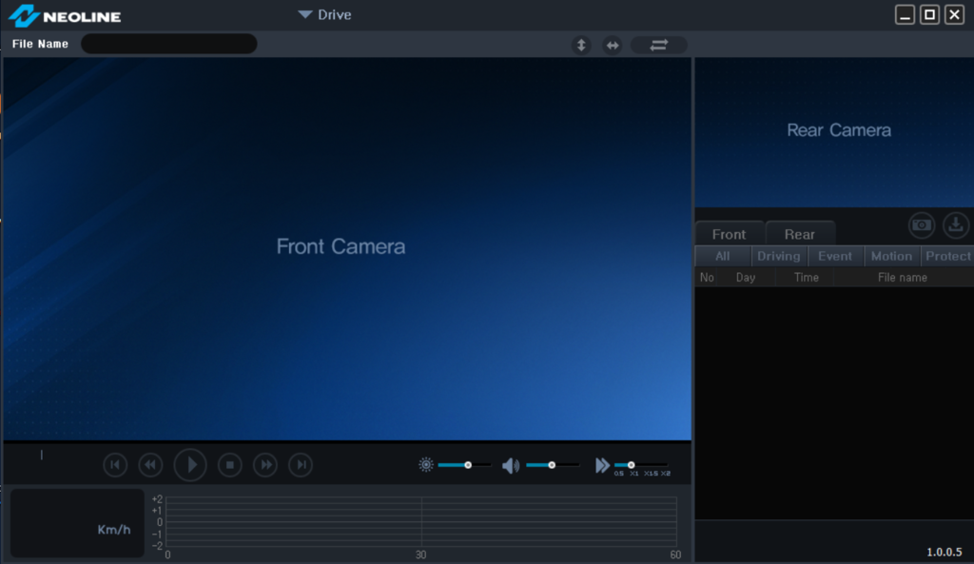Image resolution: width=974 pixels, height=564 pixels.
Task: Skip to the next file
Action: [x=301, y=465]
